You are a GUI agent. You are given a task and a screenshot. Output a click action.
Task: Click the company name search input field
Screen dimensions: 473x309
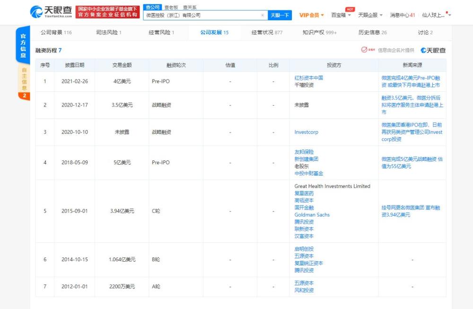[202, 15]
